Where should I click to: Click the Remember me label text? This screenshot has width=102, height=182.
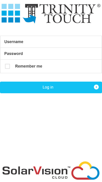29,66
